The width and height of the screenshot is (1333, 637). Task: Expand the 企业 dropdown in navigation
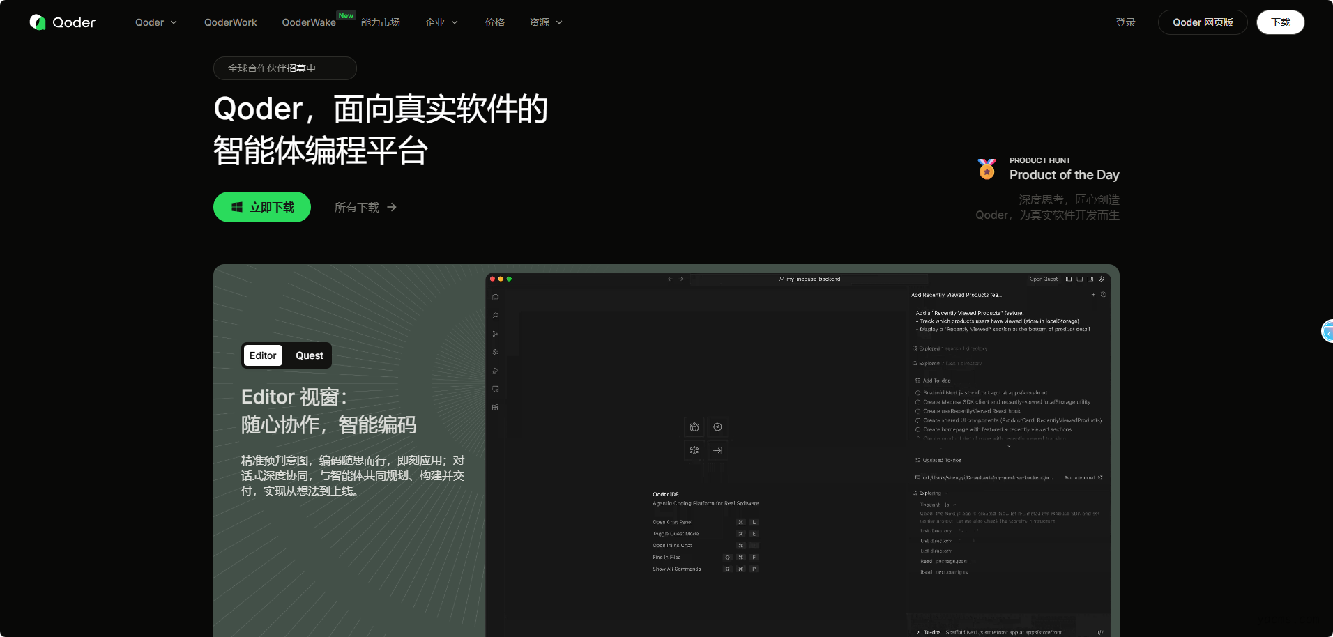pyautogui.click(x=441, y=22)
